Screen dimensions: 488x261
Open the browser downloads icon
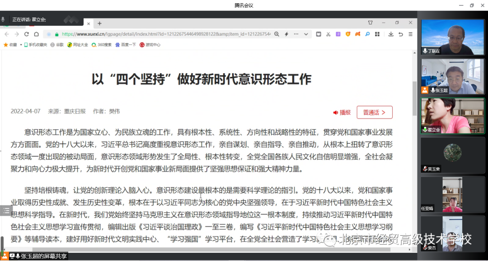(391, 34)
